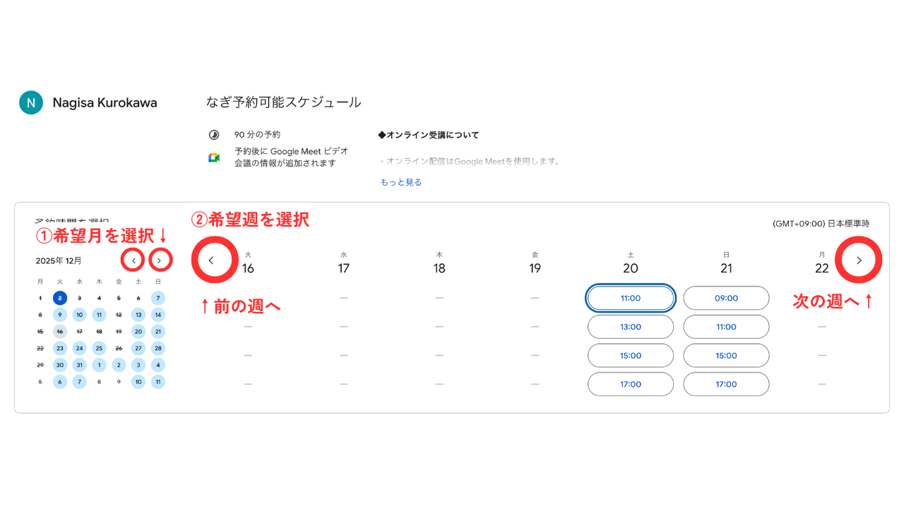This screenshot has height=508, width=904.
Task: Choose December 23 in the mini calendar
Action: pyautogui.click(x=60, y=349)
